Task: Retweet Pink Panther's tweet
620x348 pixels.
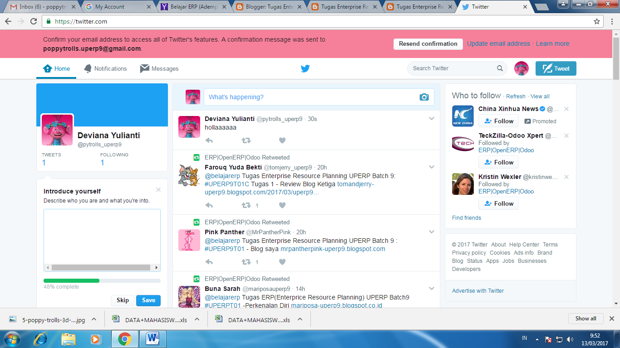Action: (246, 262)
